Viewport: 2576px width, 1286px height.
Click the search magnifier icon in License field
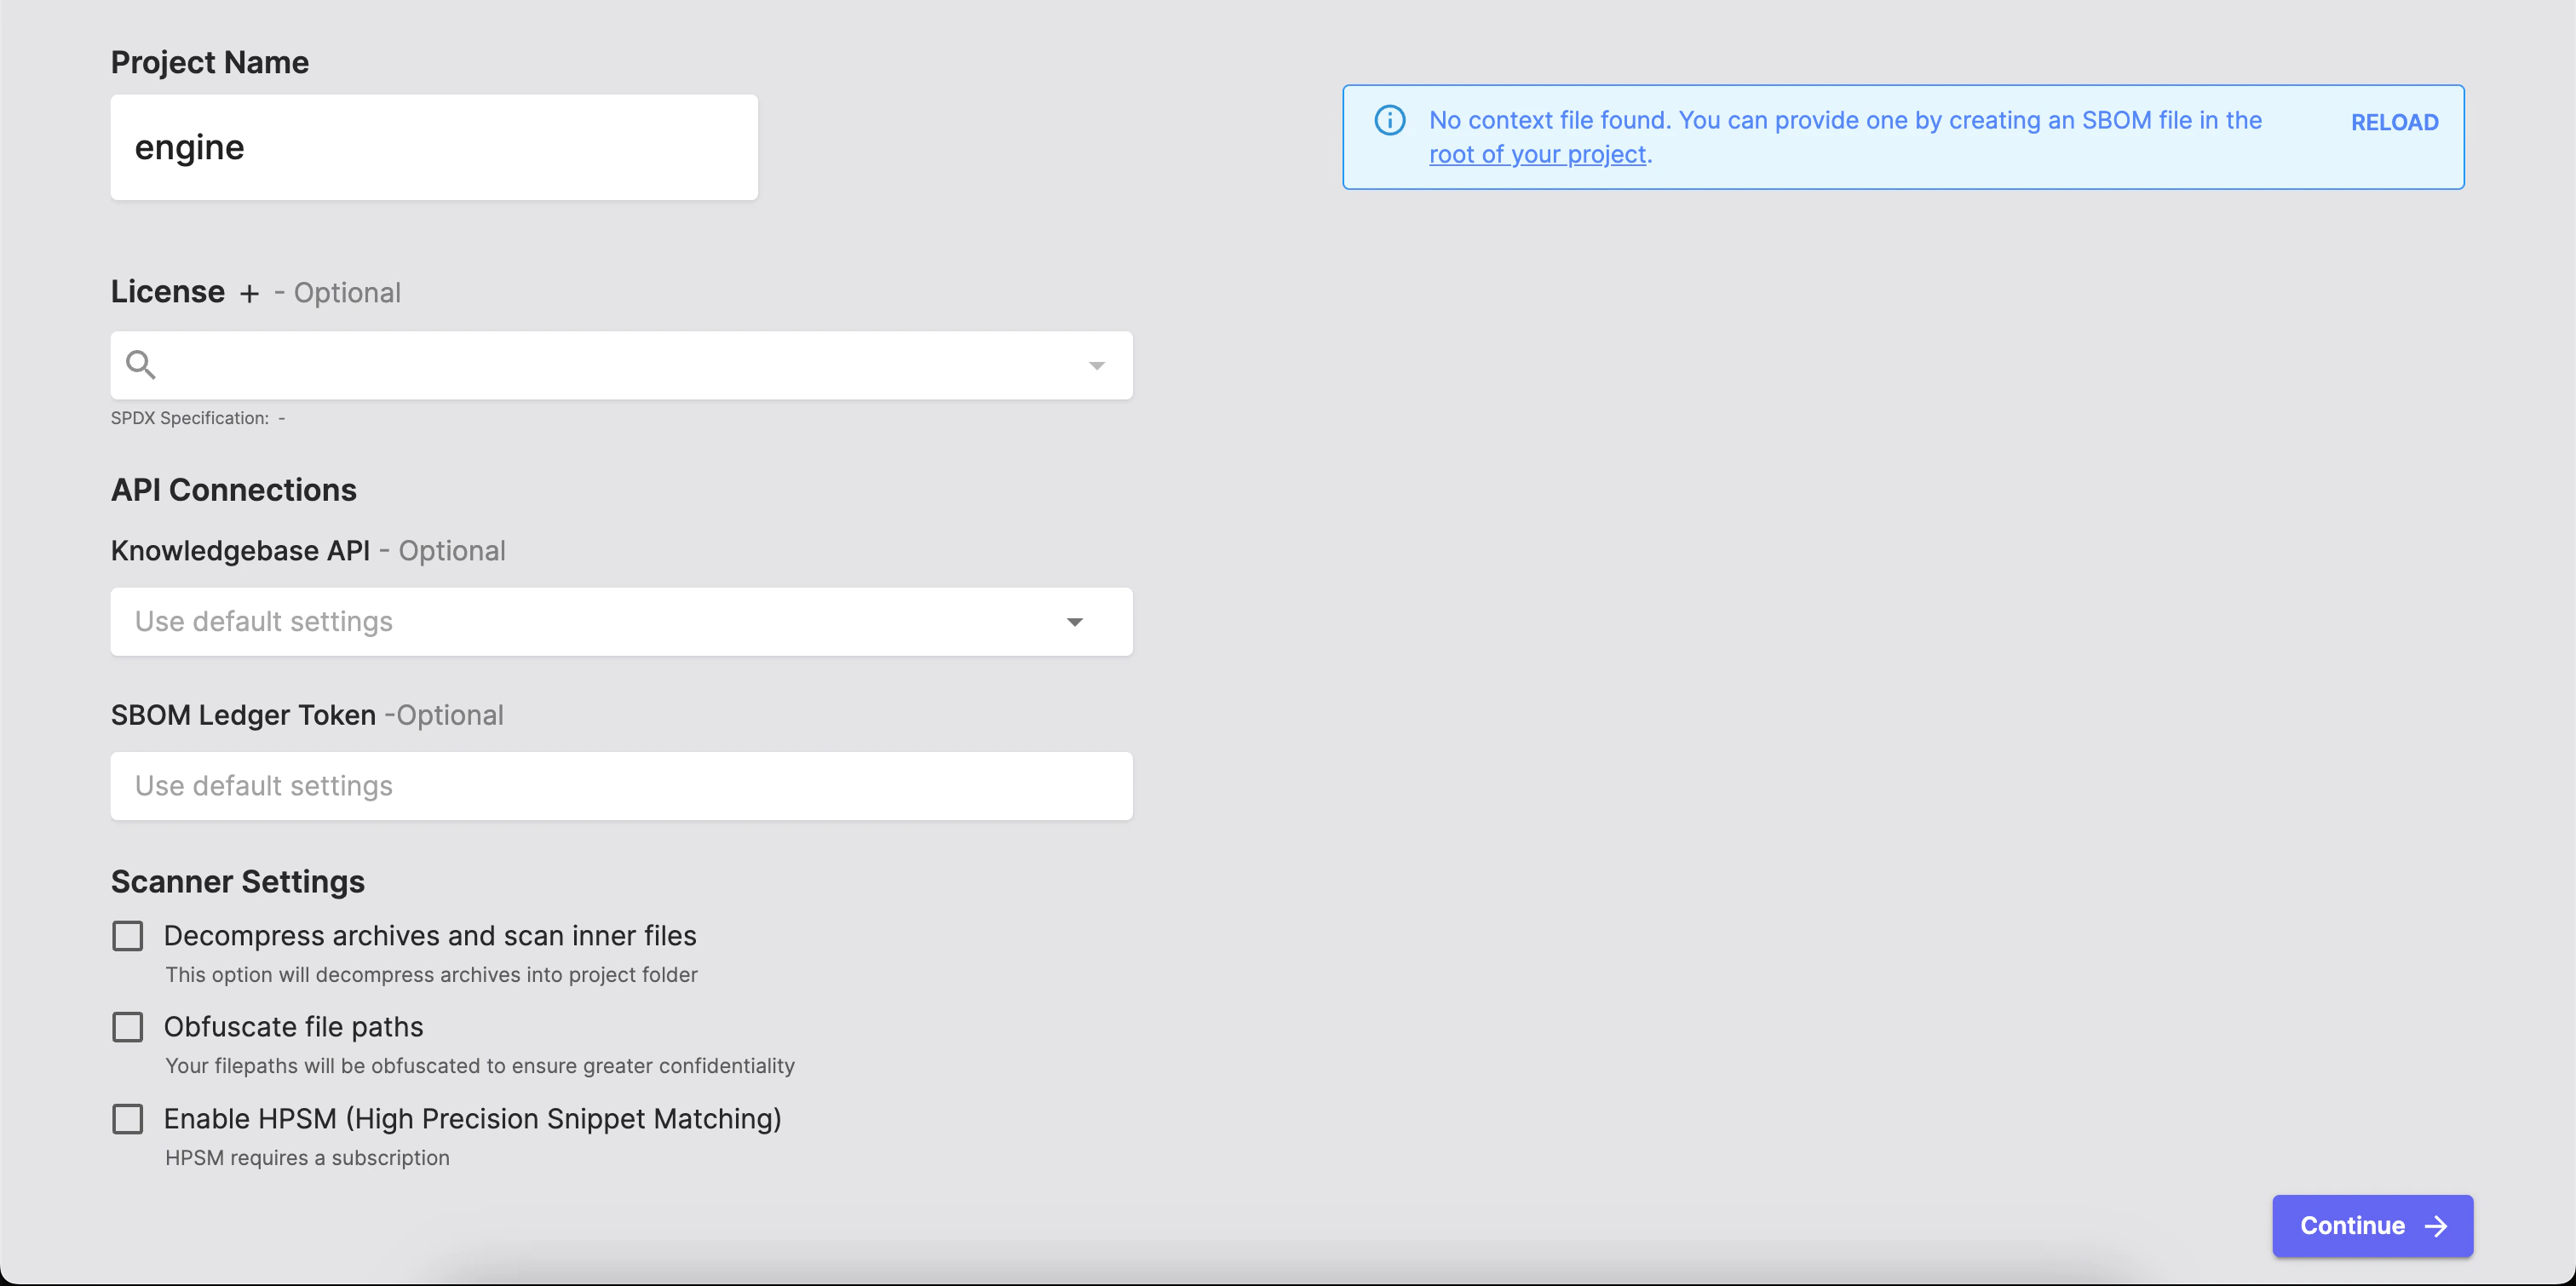(140, 364)
